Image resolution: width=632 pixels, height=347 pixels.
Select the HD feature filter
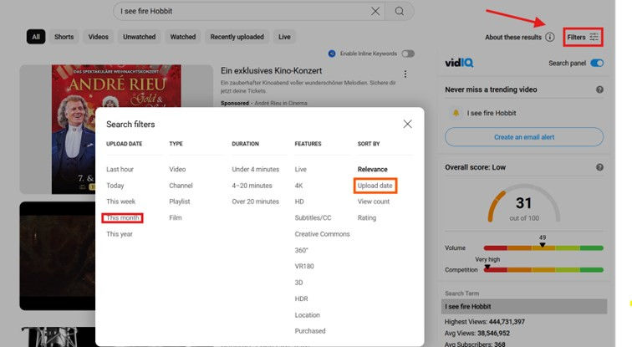(x=299, y=202)
